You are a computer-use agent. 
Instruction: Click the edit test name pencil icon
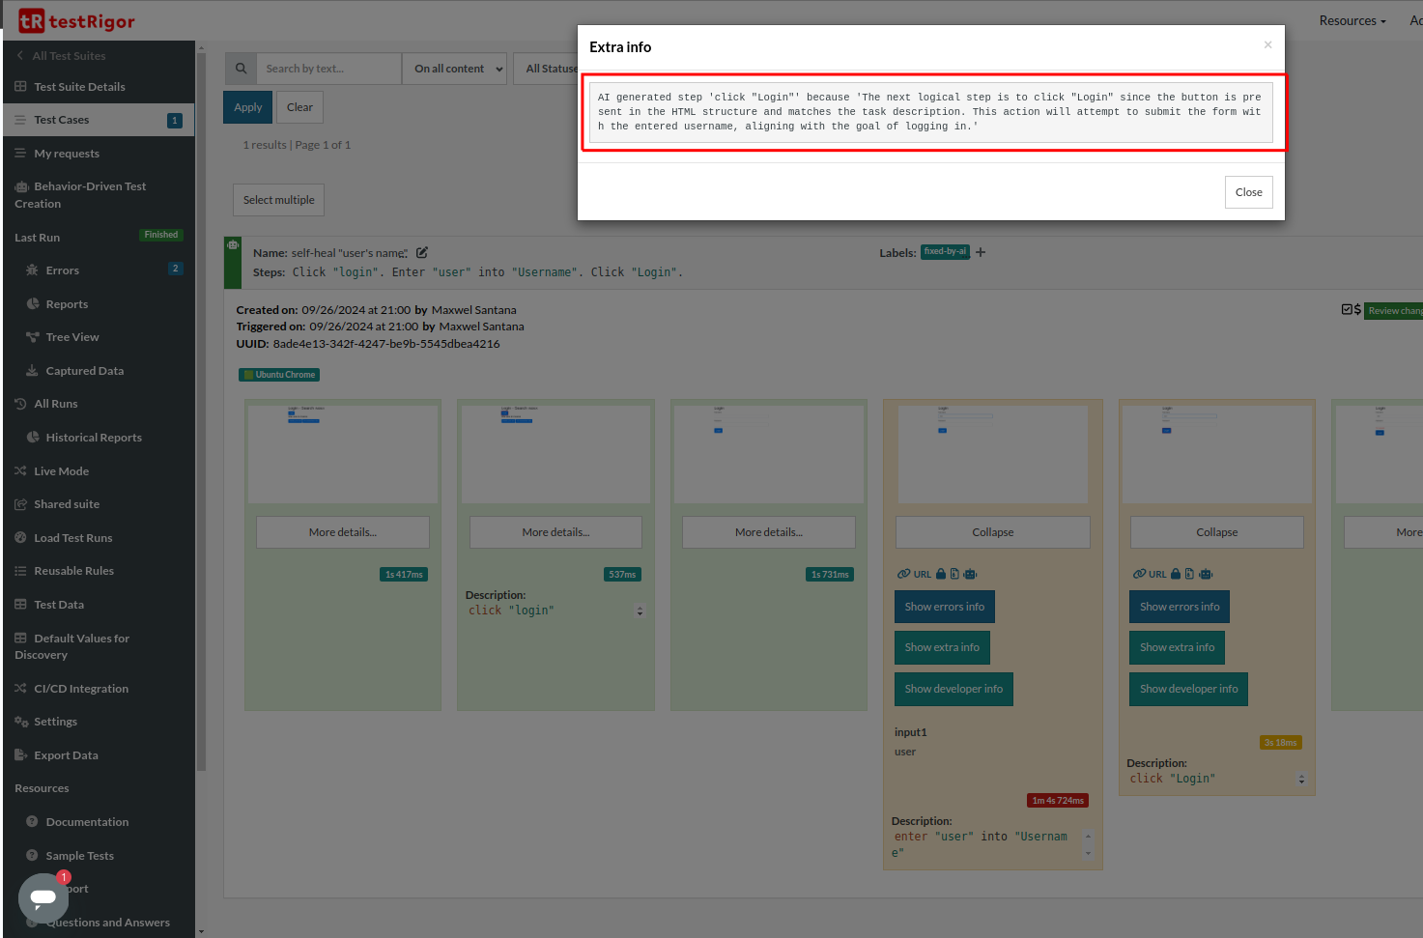click(x=422, y=253)
